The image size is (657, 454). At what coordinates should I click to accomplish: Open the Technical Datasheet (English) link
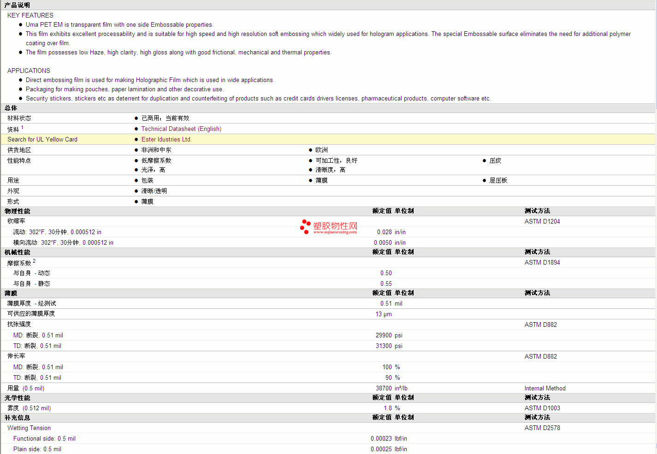(x=181, y=129)
